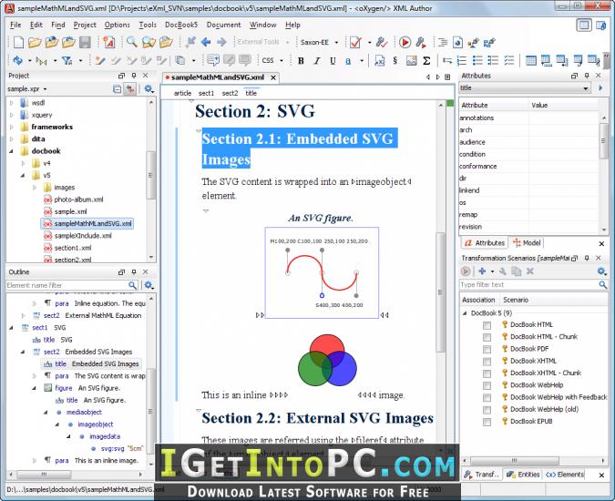The width and height of the screenshot is (615, 501).
Task: Toggle underline formatting
Action: point(333,61)
